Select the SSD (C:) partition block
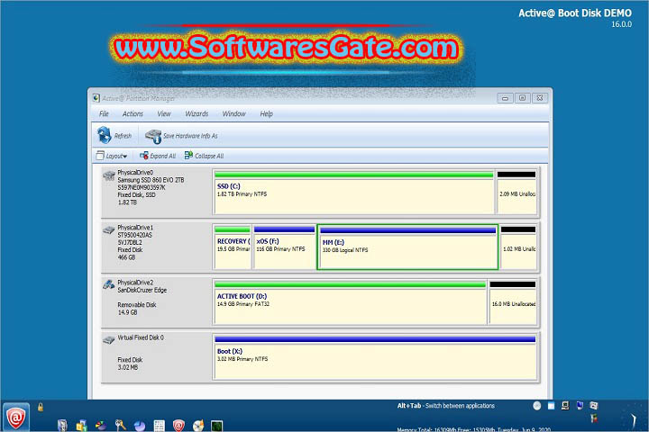649x432 pixels. click(354, 193)
